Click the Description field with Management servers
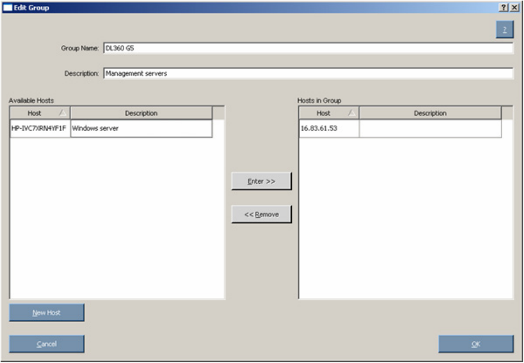The height and width of the screenshot is (363, 524). [308, 73]
